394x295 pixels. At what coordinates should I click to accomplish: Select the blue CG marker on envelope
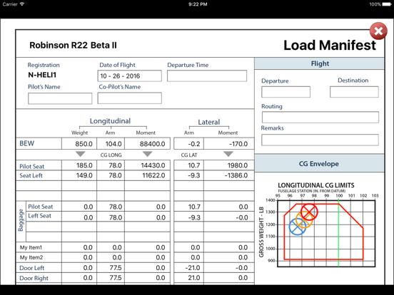point(298,227)
